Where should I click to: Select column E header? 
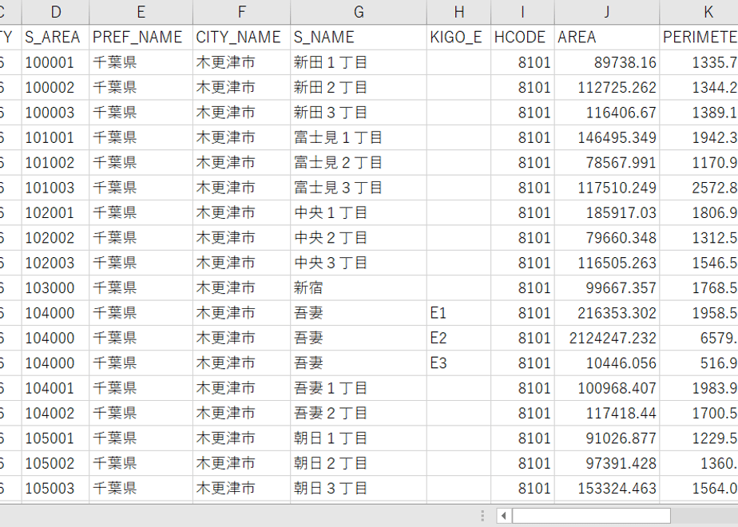141,12
